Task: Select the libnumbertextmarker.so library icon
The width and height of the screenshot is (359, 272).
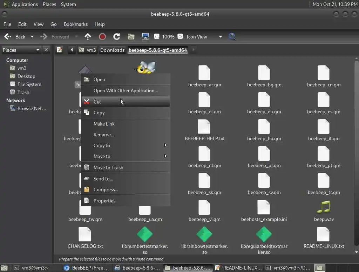Action: (x=145, y=234)
